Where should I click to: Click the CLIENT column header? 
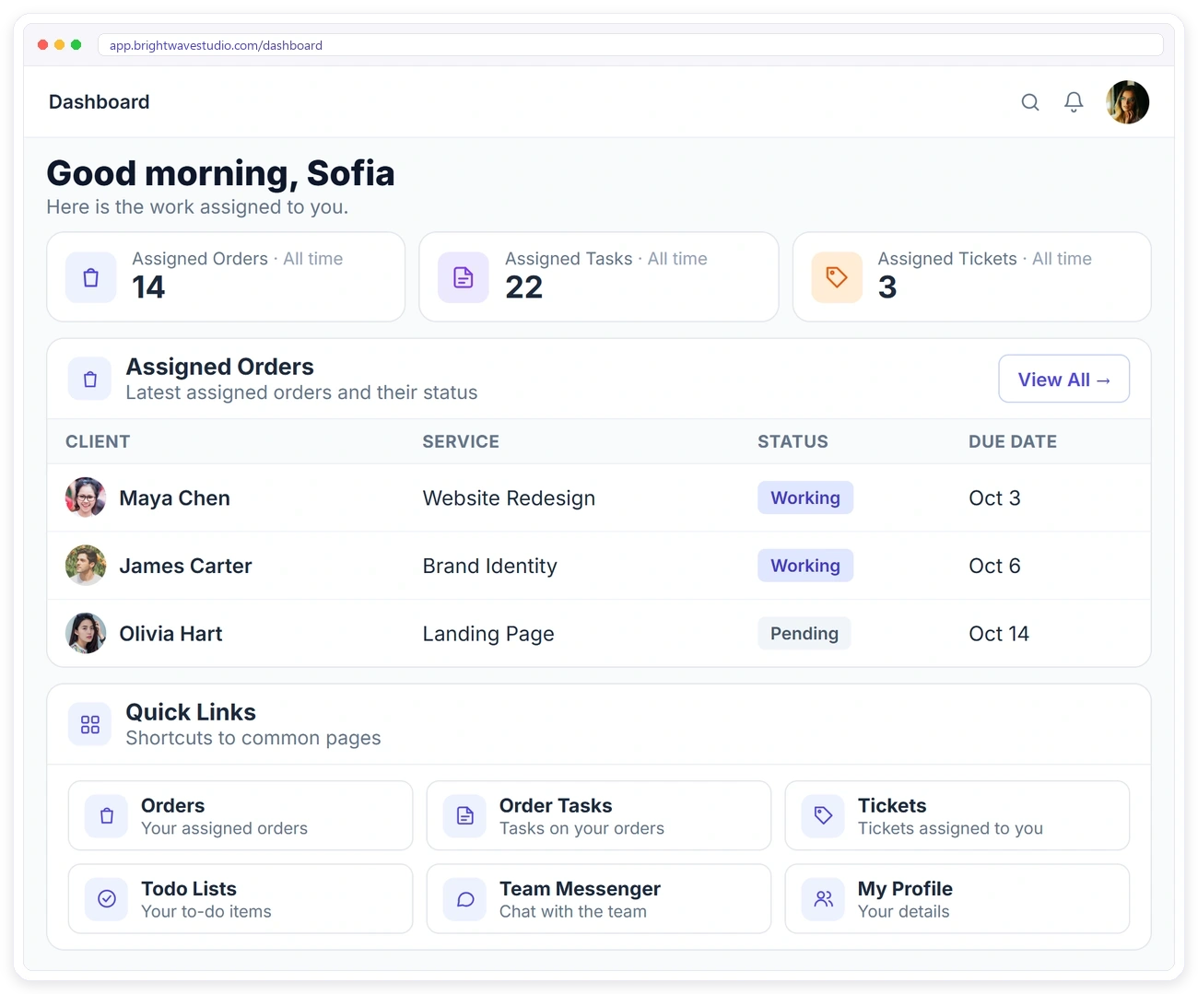click(98, 441)
